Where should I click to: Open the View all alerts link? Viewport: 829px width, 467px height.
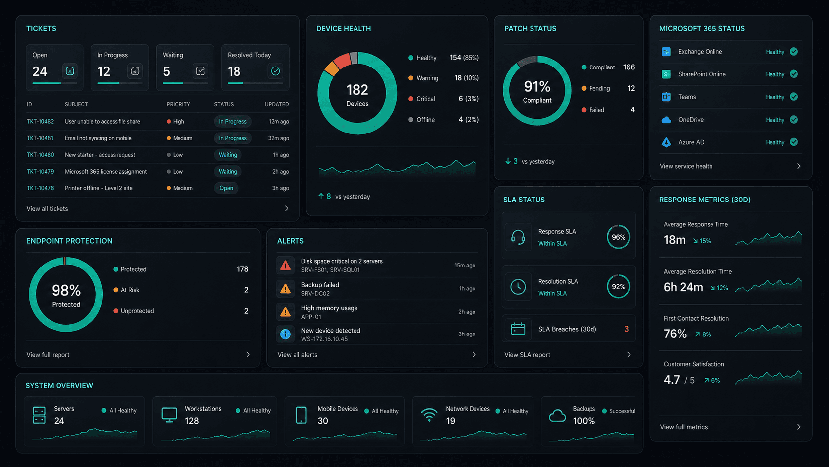297,355
